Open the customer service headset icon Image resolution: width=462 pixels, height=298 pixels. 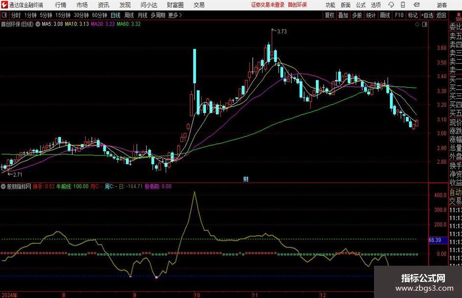(391, 5)
